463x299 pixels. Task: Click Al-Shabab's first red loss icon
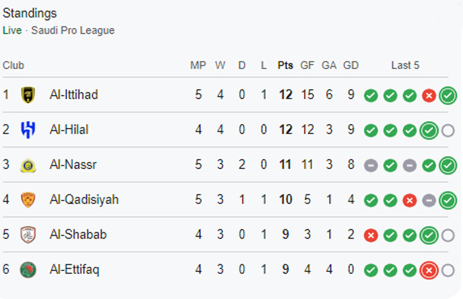tap(370, 235)
